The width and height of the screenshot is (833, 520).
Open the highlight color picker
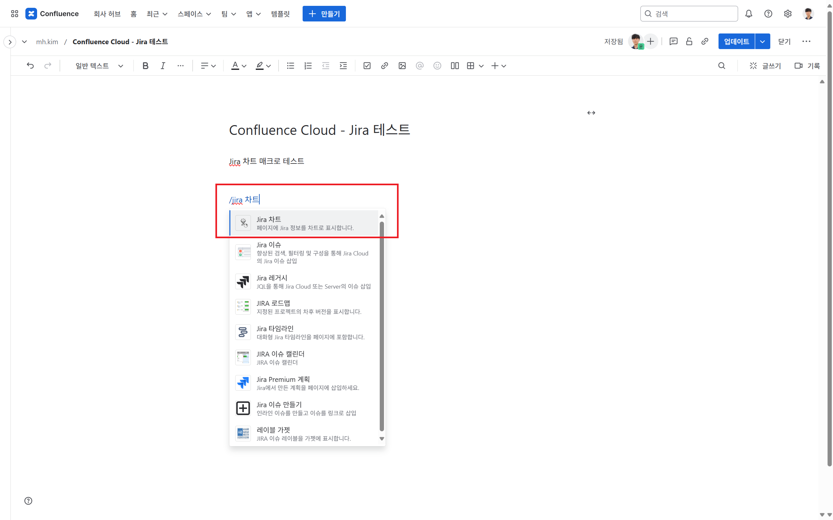pyautogui.click(x=263, y=66)
